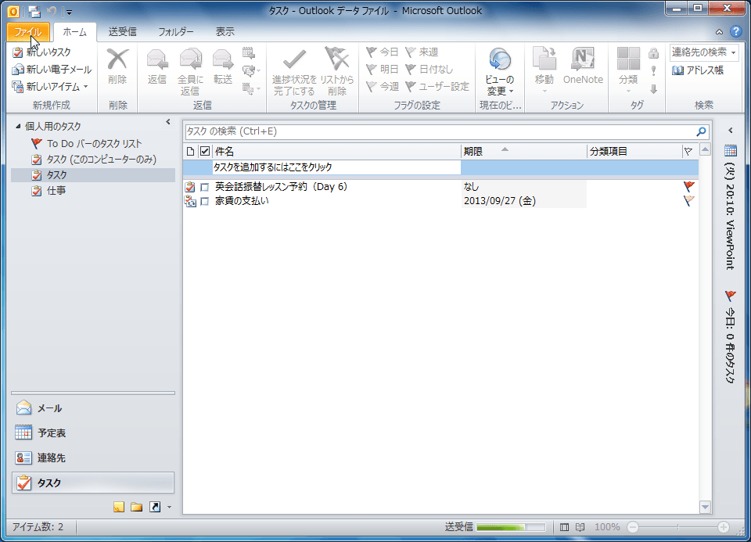The height and width of the screenshot is (542, 751).
Task: Click the completed checkmark column header
Action: coord(205,151)
